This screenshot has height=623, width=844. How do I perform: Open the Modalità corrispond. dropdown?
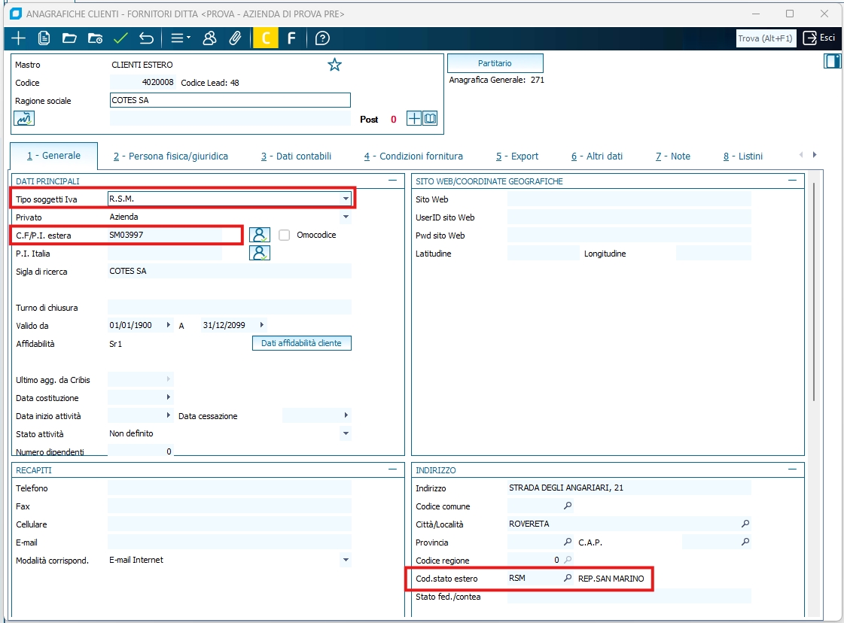(346, 561)
